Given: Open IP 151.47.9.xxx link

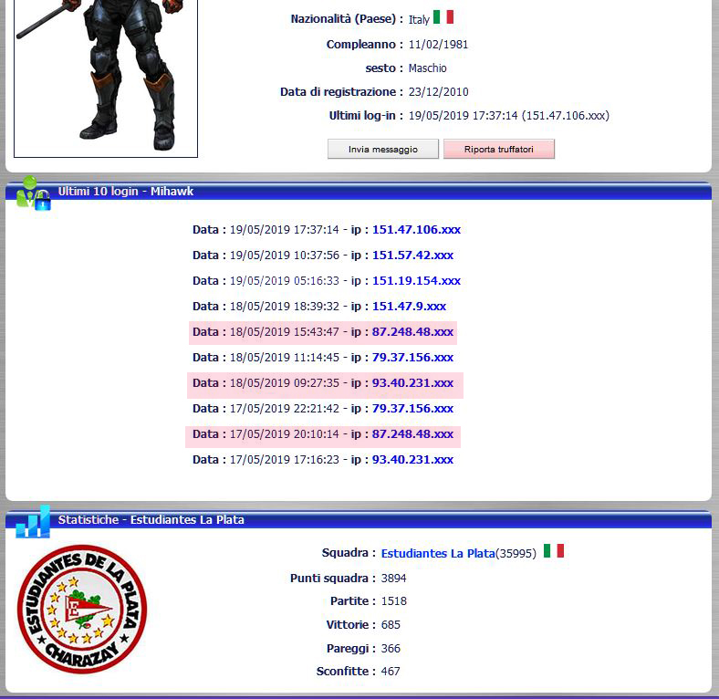Looking at the screenshot, I should tap(409, 307).
